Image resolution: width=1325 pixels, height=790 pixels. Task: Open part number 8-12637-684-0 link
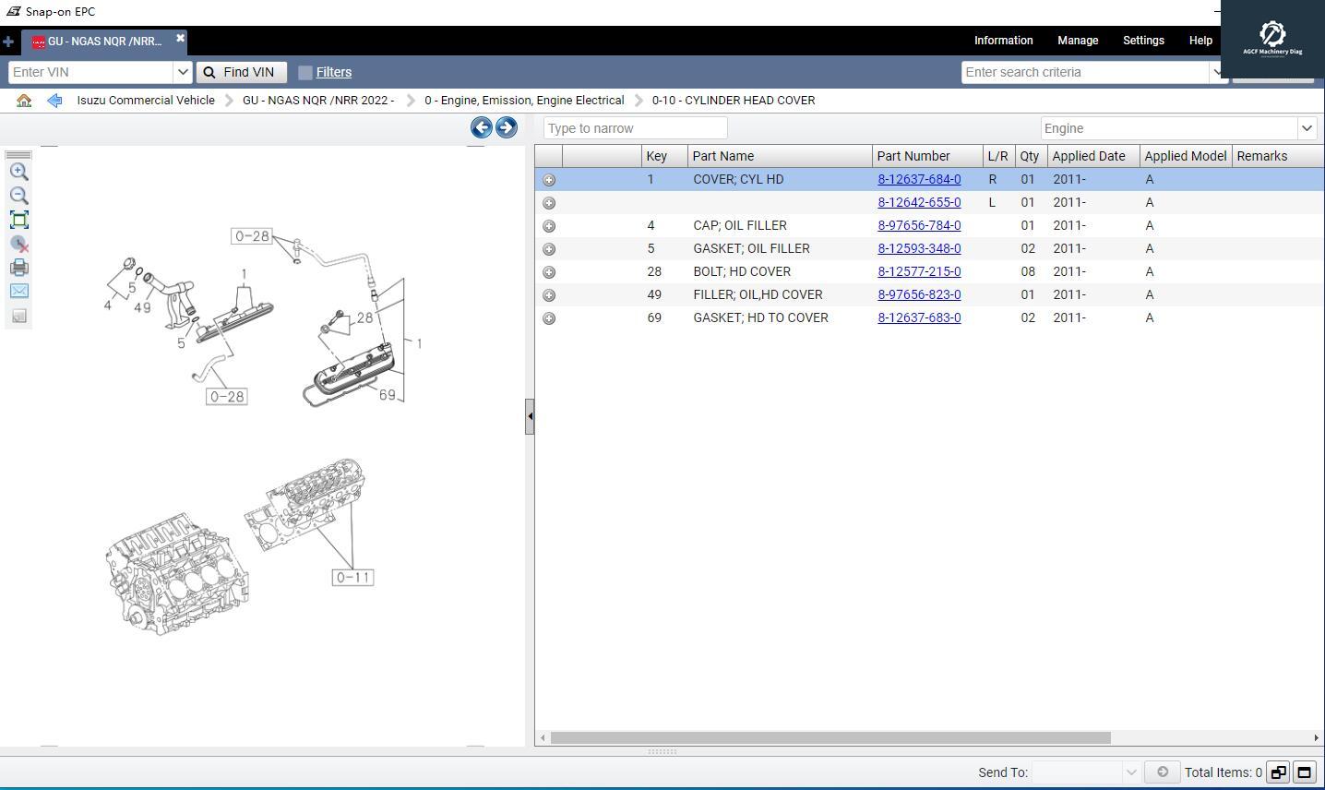[919, 179]
